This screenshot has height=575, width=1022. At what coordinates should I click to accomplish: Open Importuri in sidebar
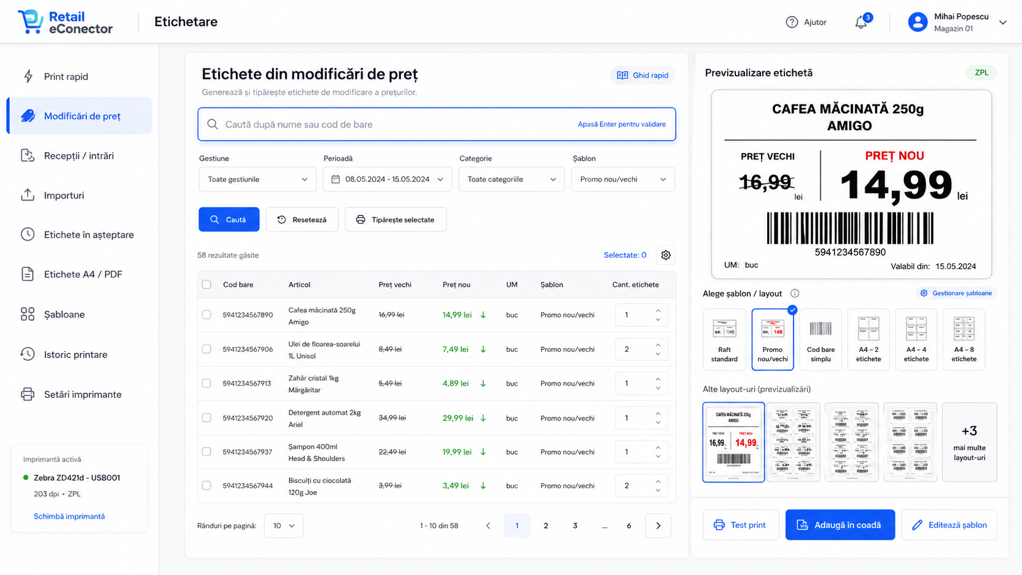pyautogui.click(x=79, y=196)
